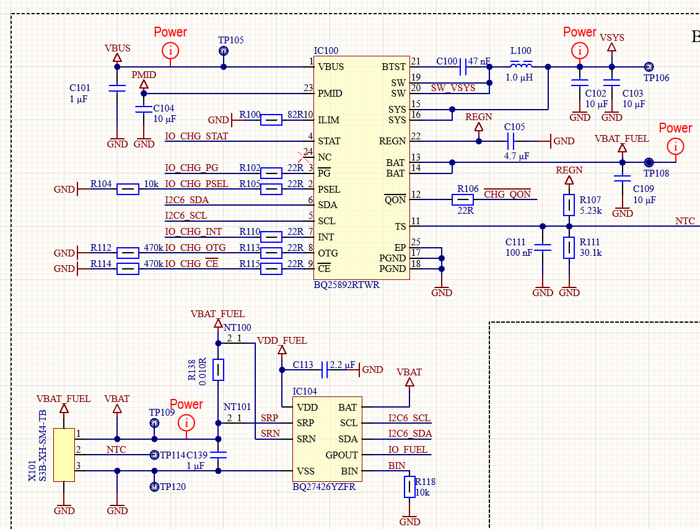Click the Power info marker near VBAT_FUEL
The width and height of the screenshot is (700, 529).
(675, 146)
